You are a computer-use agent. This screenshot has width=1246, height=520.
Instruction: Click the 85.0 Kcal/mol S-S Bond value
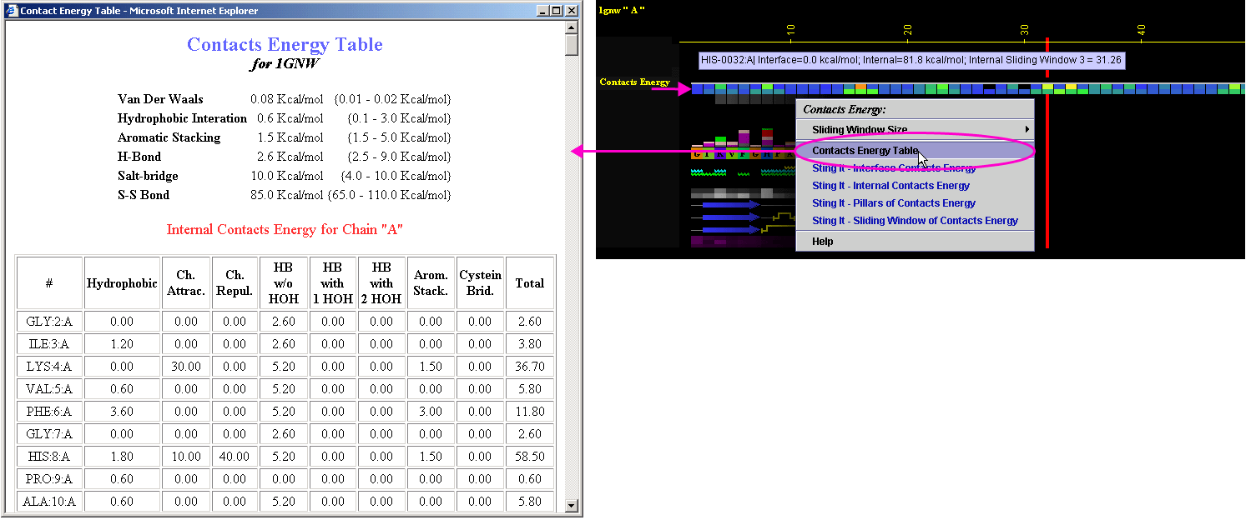pos(286,195)
